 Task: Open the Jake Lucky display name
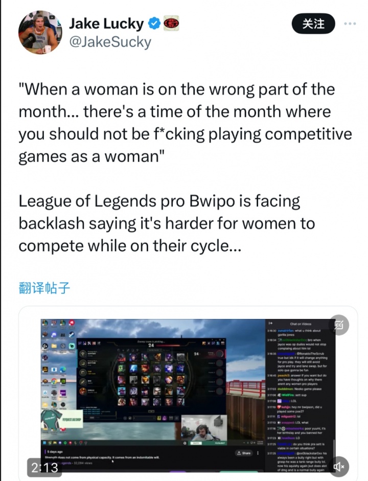106,24
